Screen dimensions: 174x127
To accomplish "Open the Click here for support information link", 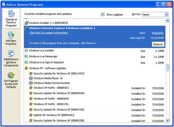I will tap(49, 33).
